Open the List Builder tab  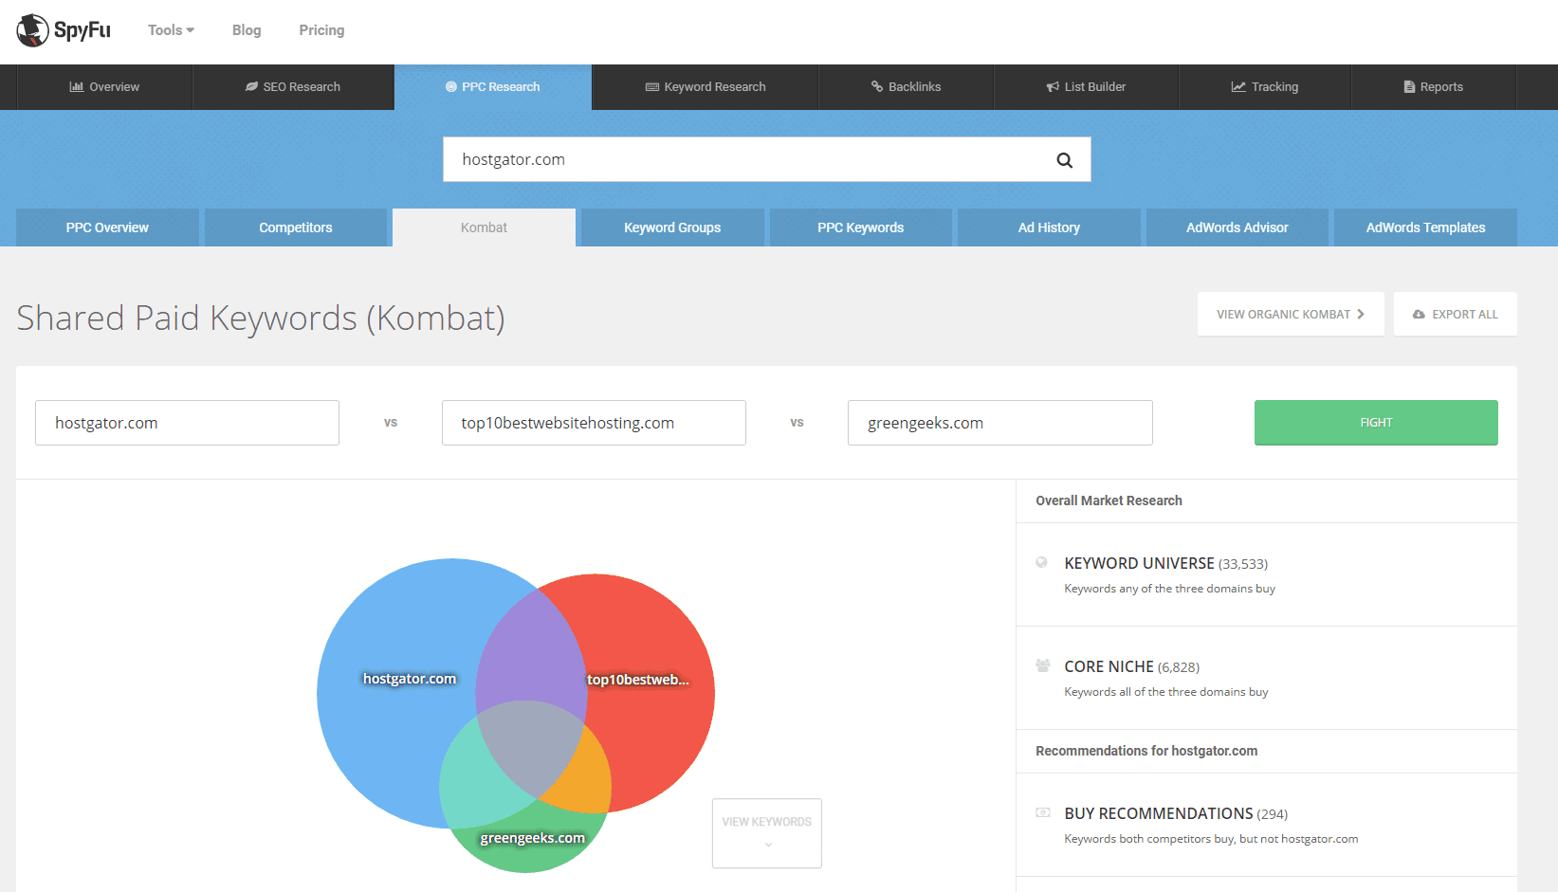(1086, 87)
